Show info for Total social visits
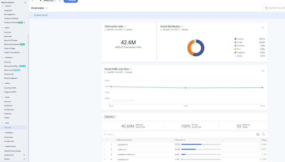This screenshot has height=162, width=285. click(x=125, y=26)
